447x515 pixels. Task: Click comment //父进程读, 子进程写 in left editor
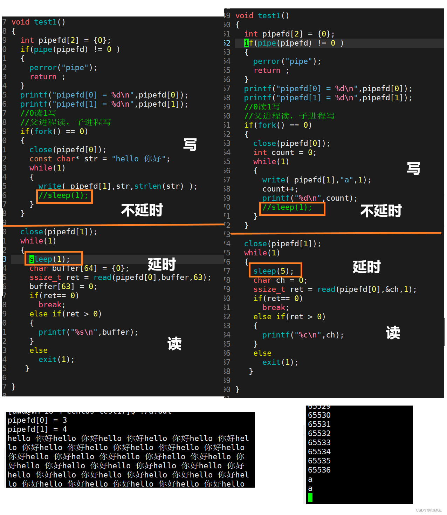point(66,122)
